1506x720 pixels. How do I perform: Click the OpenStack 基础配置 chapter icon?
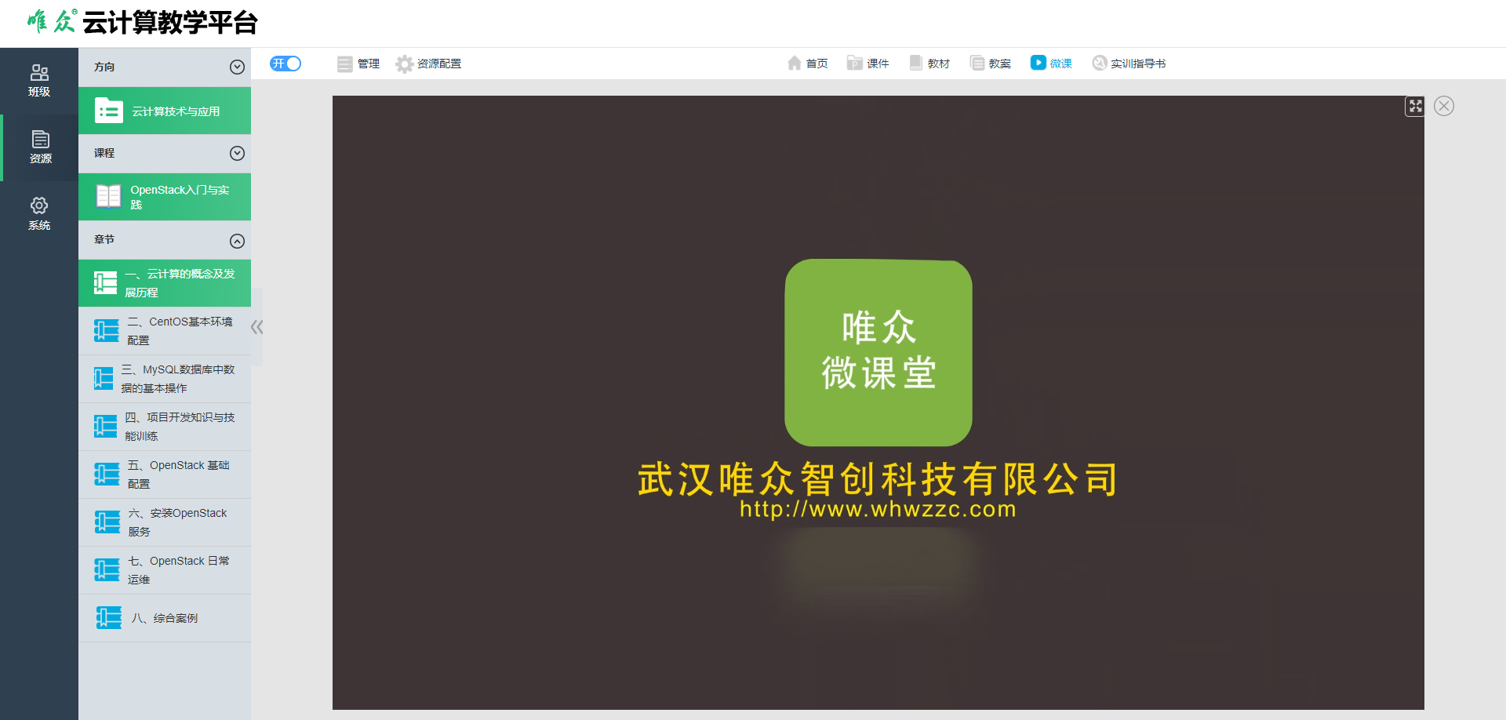coord(107,474)
